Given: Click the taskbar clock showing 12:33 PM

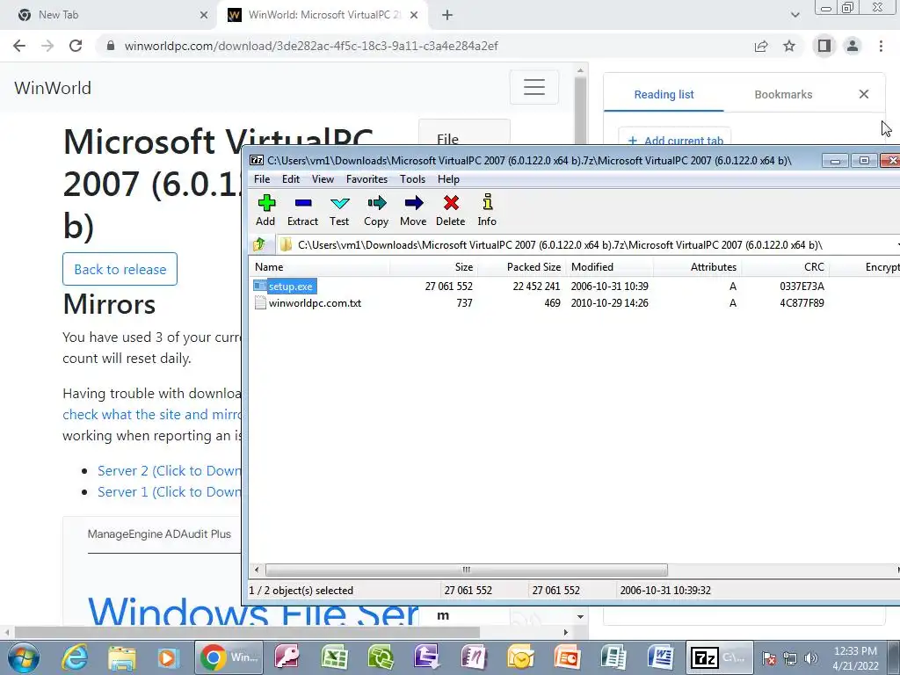Looking at the screenshot, I should click(x=855, y=658).
